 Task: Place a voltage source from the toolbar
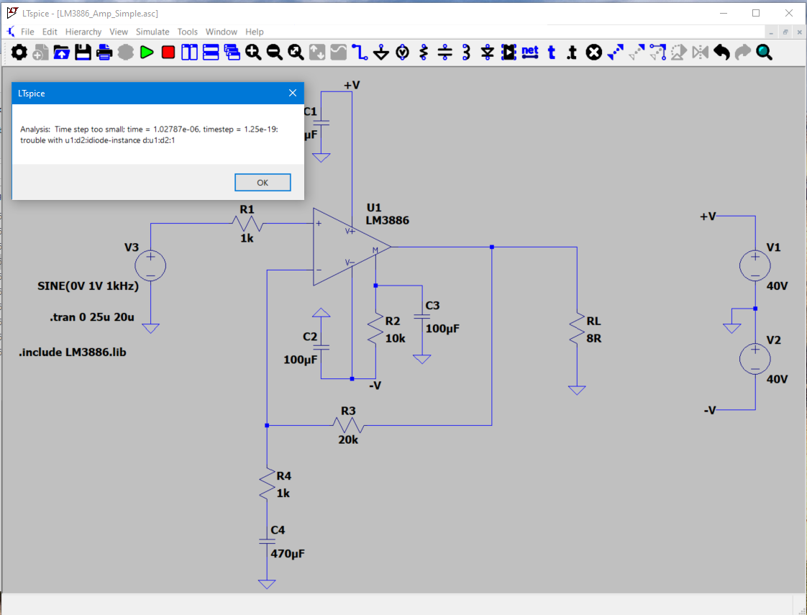[403, 52]
